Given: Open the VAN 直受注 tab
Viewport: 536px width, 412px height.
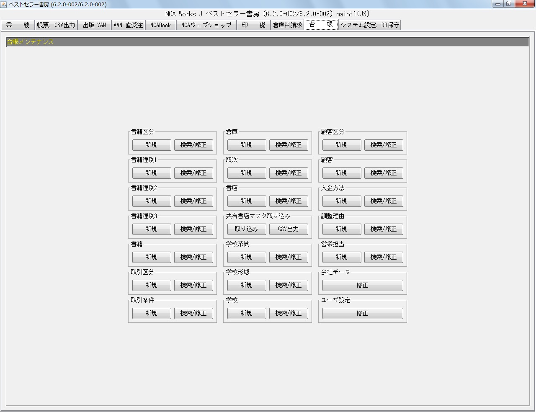Looking at the screenshot, I should [128, 25].
